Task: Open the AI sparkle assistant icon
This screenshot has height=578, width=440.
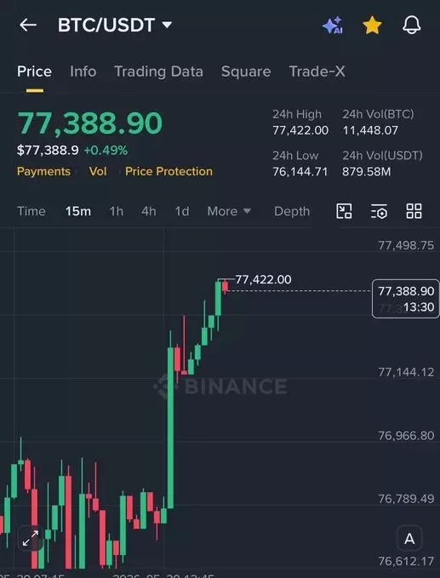Action: pyautogui.click(x=333, y=26)
